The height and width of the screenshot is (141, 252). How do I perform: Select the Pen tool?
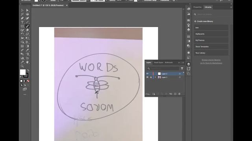click(22, 18)
